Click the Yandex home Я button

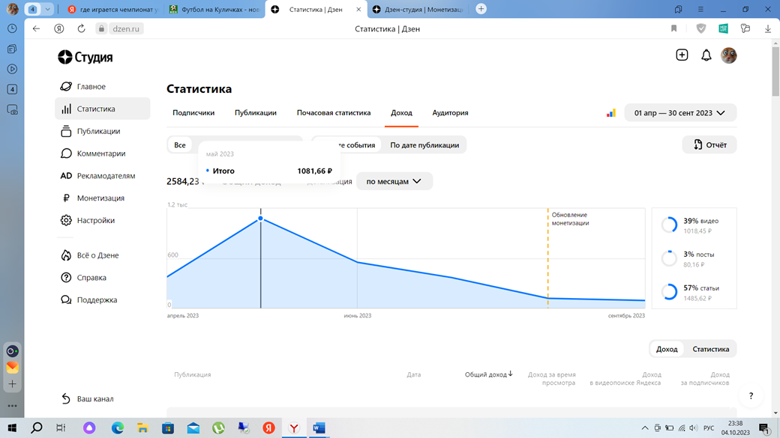click(x=59, y=28)
